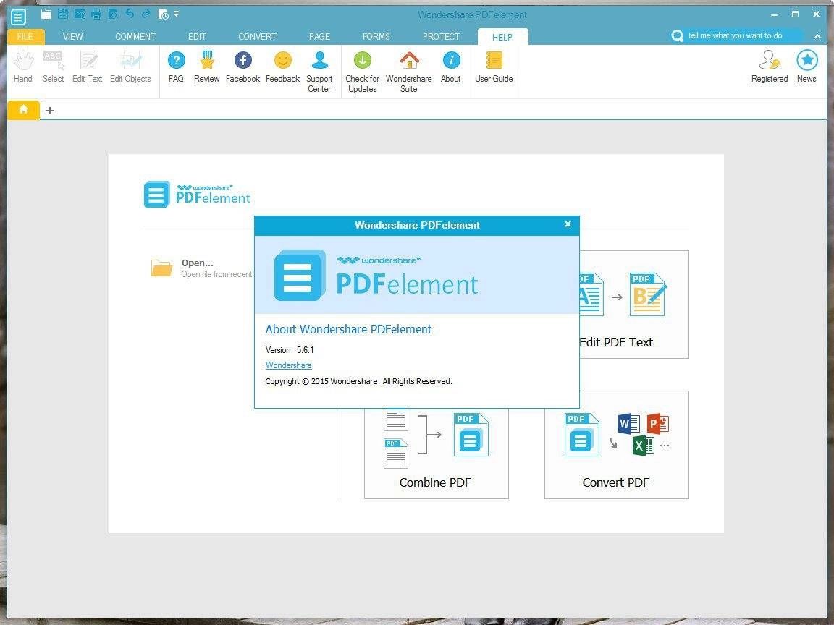Click Check for Updates
The height and width of the screenshot is (625, 834).
[362, 72]
